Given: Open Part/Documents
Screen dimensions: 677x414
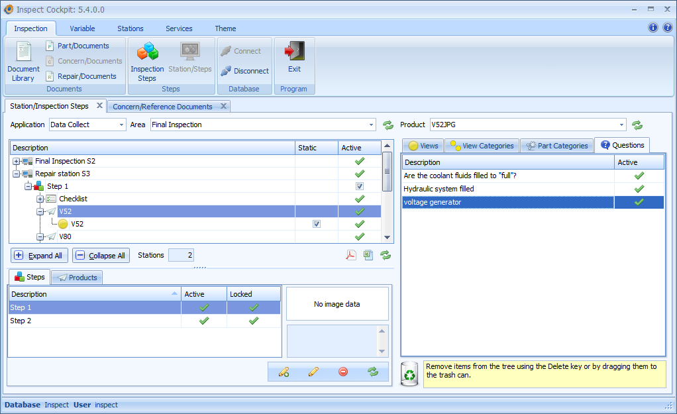Looking at the screenshot, I should tap(78, 46).
